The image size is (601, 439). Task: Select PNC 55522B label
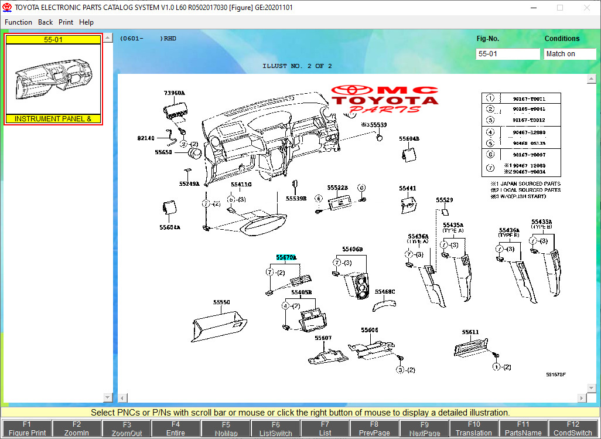tap(337, 188)
